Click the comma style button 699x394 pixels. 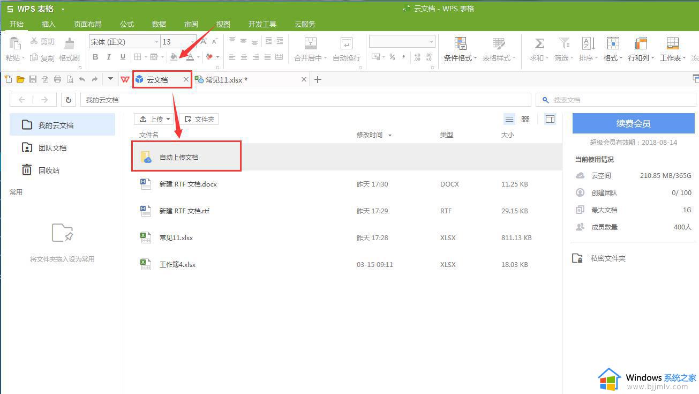pos(404,57)
